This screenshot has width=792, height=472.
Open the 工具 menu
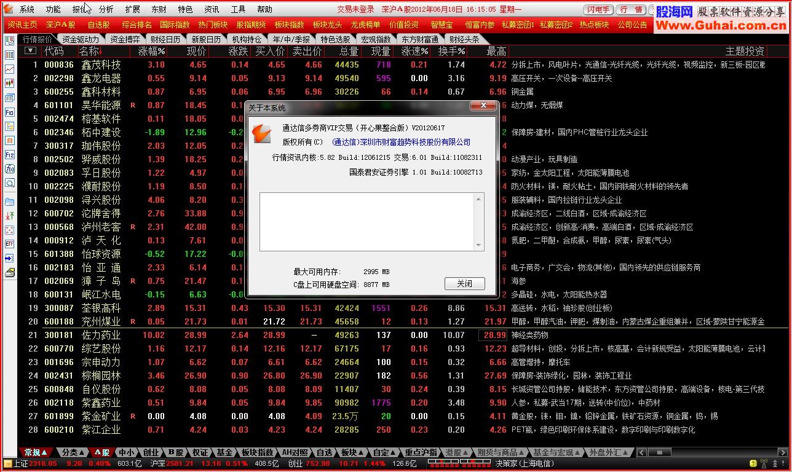point(238,9)
